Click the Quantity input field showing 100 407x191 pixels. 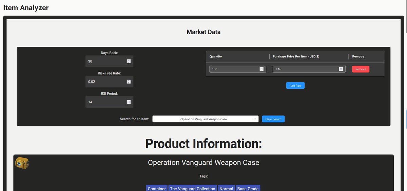[237, 69]
